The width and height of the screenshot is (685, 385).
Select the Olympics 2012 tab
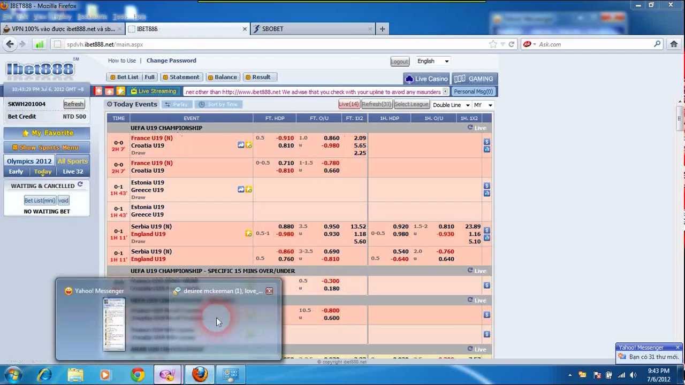point(29,161)
